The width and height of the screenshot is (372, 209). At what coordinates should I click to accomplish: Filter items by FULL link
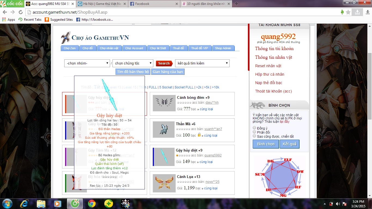pyautogui.click(x=153, y=87)
